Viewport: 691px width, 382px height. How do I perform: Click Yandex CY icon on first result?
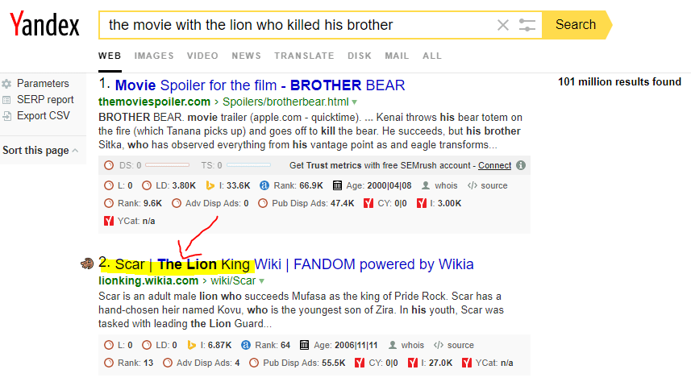click(x=368, y=203)
